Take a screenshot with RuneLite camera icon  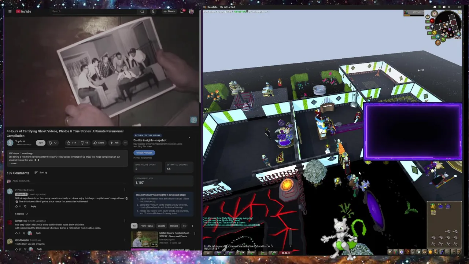444,7
